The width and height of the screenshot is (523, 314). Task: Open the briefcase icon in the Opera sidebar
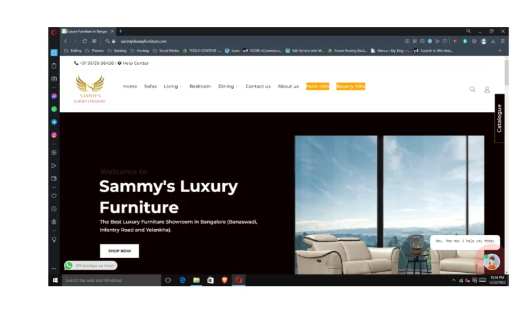click(54, 78)
